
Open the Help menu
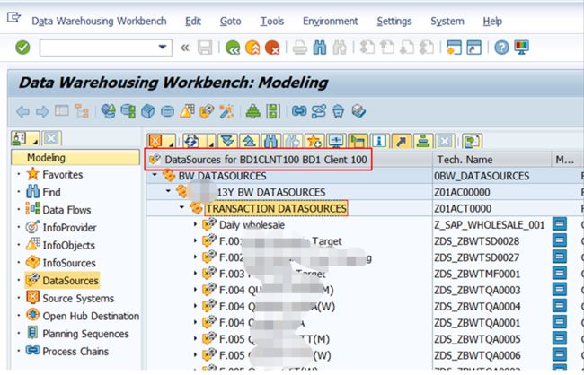tap(492, 22)
